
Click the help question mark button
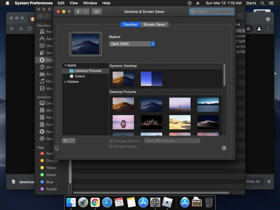pos(224,148)
